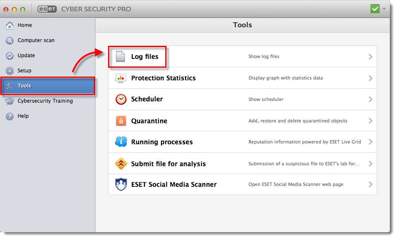Open Computer scan from the sidebar
Viewport: 394px width, 236px height.
(36, 40)
